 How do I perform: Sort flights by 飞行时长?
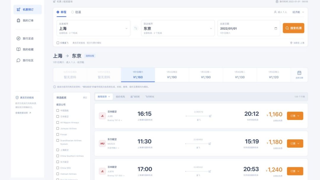150,97
